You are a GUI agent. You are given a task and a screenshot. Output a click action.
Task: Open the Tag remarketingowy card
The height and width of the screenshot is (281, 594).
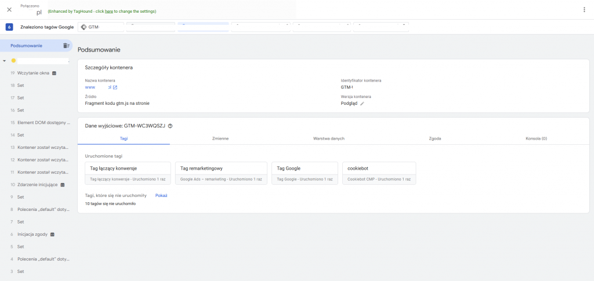(x=221, y=173)
